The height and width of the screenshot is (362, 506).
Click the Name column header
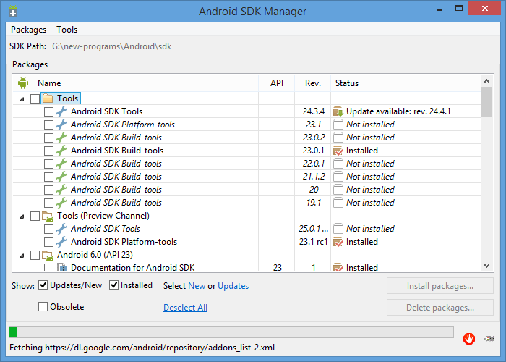pos(136,83)
